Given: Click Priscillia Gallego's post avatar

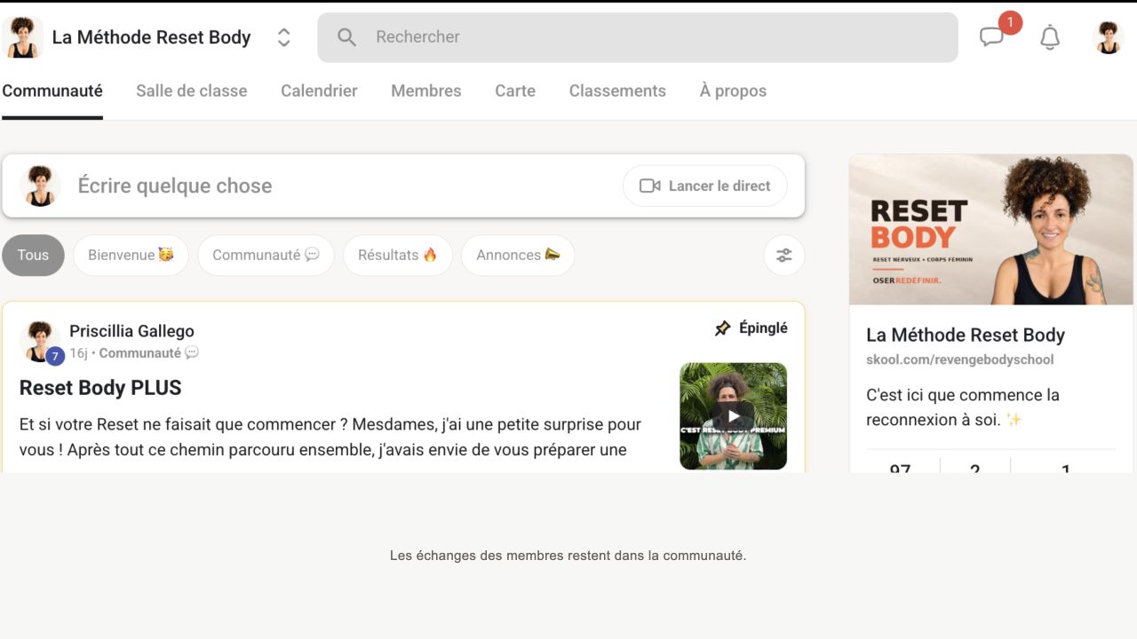Looking at the screenshot, I should coord(40,341).
